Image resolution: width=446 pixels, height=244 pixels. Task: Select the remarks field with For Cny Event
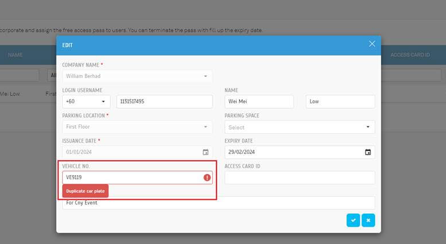pyautogui.click(x=218, y=203)
